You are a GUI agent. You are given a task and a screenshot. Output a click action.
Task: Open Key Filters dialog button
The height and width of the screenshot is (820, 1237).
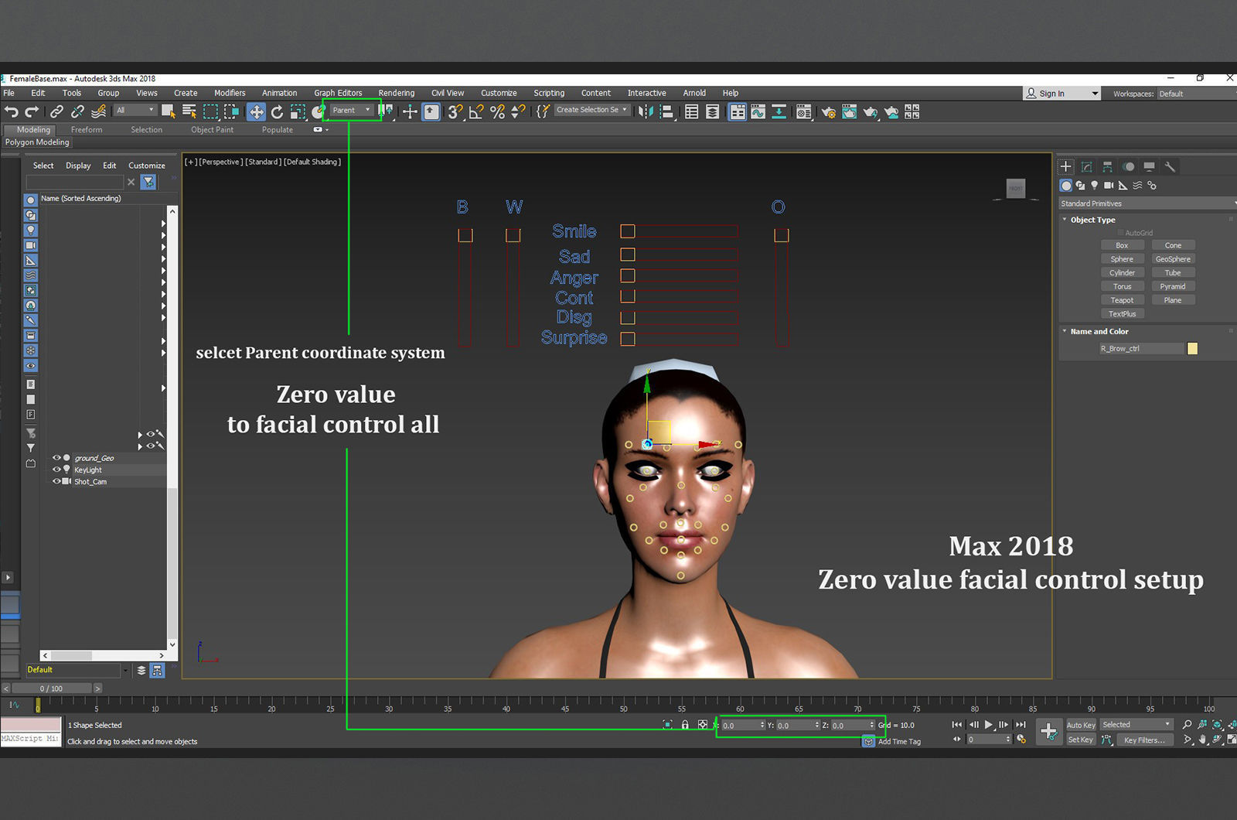coord(1145,740)
